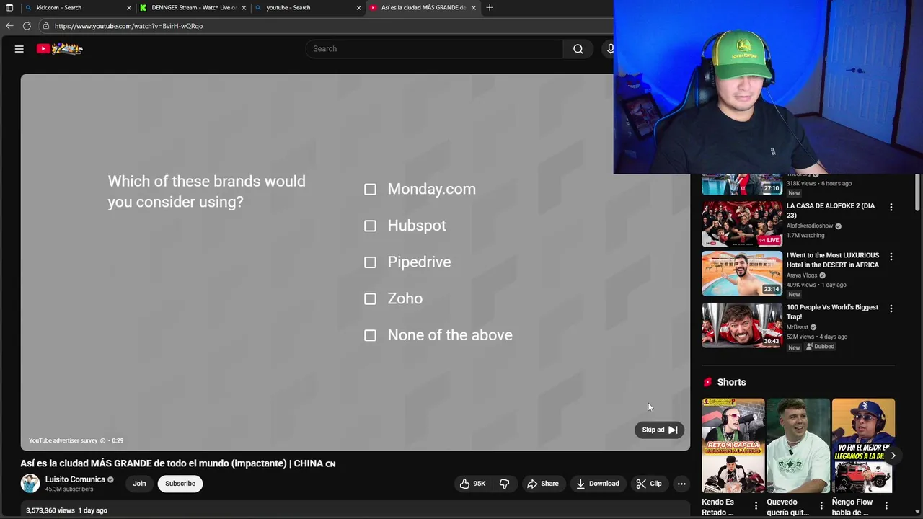923x519 pixels.
Task: Open LA CASA DE ALOFOKE 2 title
Action: point(831,210)
